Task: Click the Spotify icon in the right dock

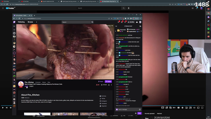Action: 208,29
